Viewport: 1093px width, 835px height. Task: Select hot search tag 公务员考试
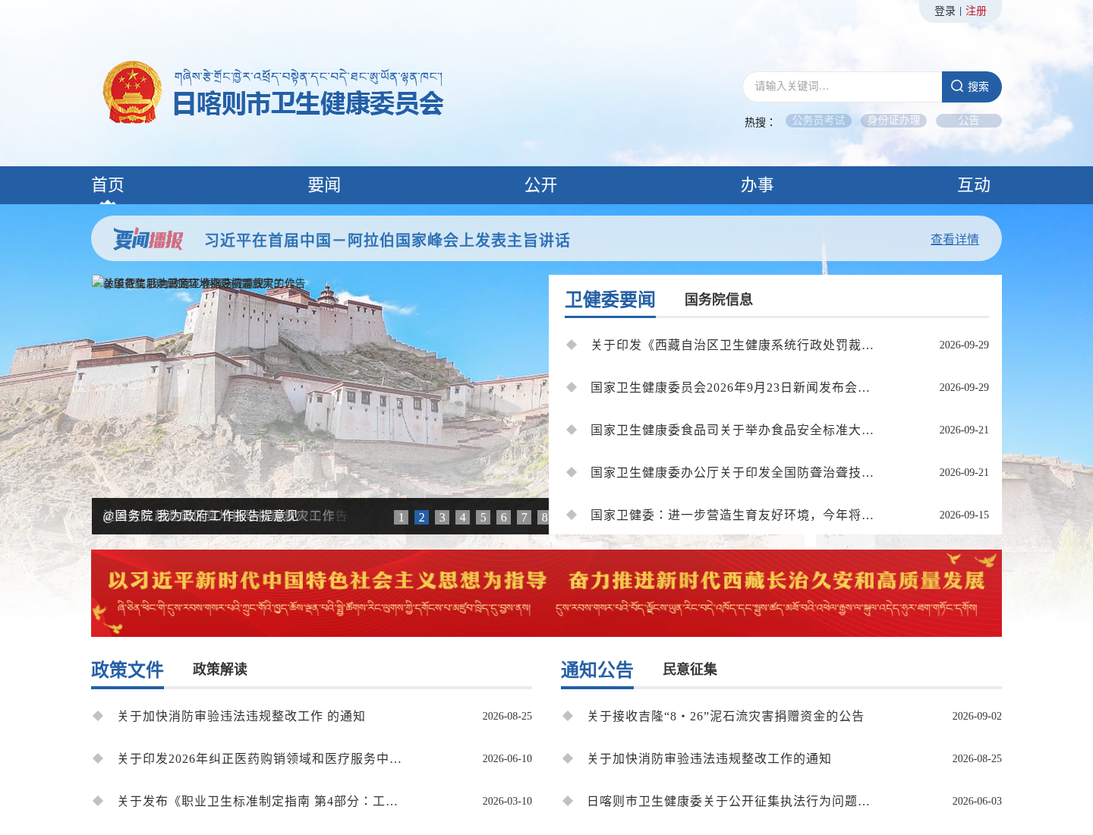tap(818, 121)
